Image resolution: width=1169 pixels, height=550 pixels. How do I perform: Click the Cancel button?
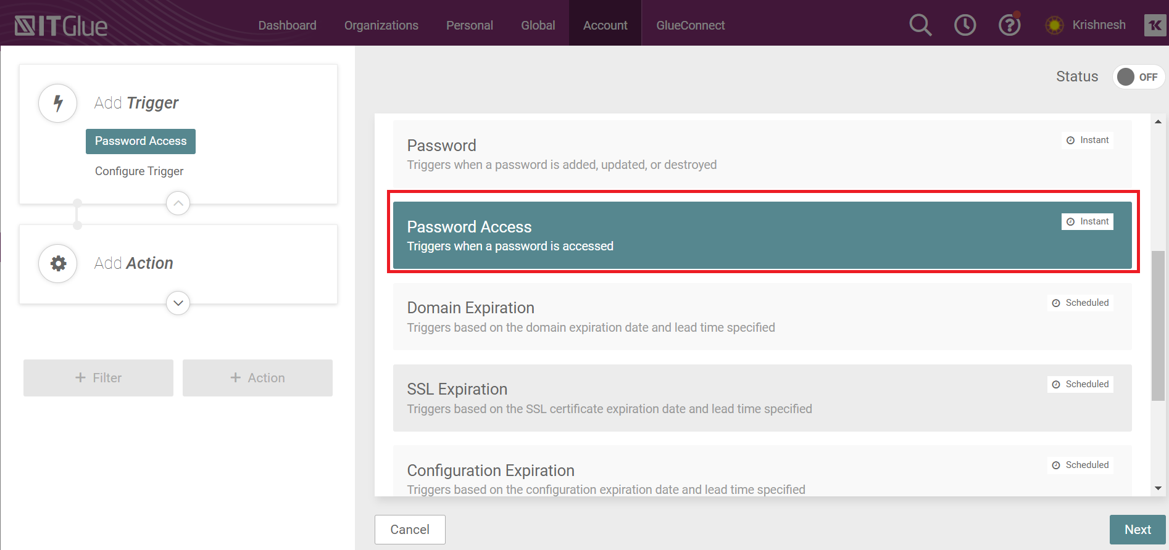pyautogui.click(x=410, y=530)
